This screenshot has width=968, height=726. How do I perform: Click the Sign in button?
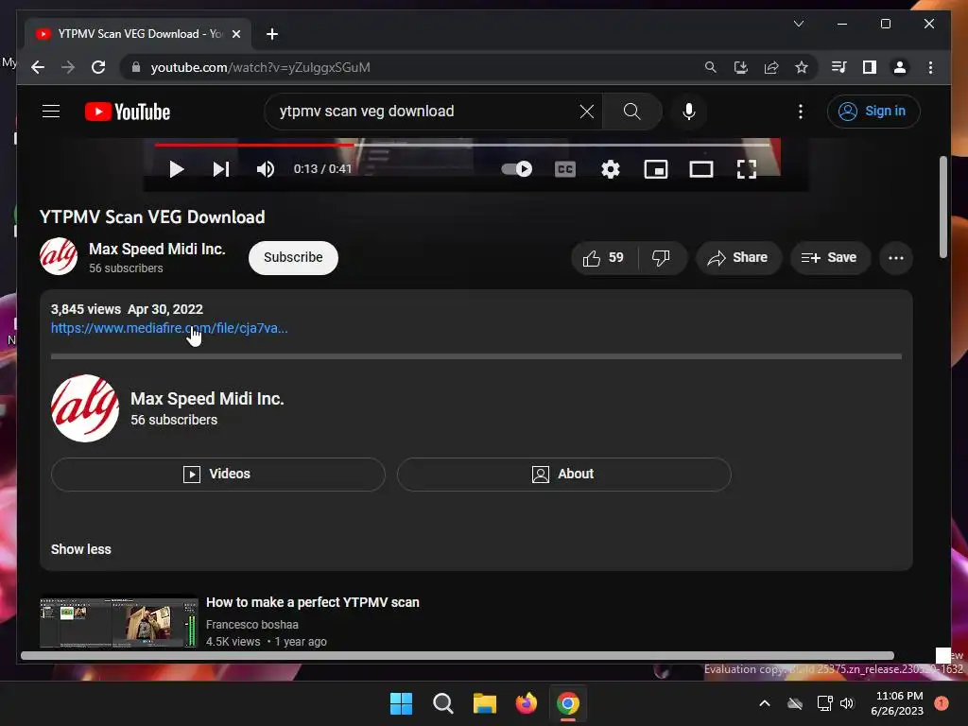click(873, 112)
